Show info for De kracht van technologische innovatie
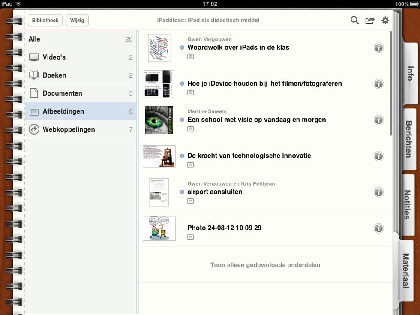 tap(378, 156)
